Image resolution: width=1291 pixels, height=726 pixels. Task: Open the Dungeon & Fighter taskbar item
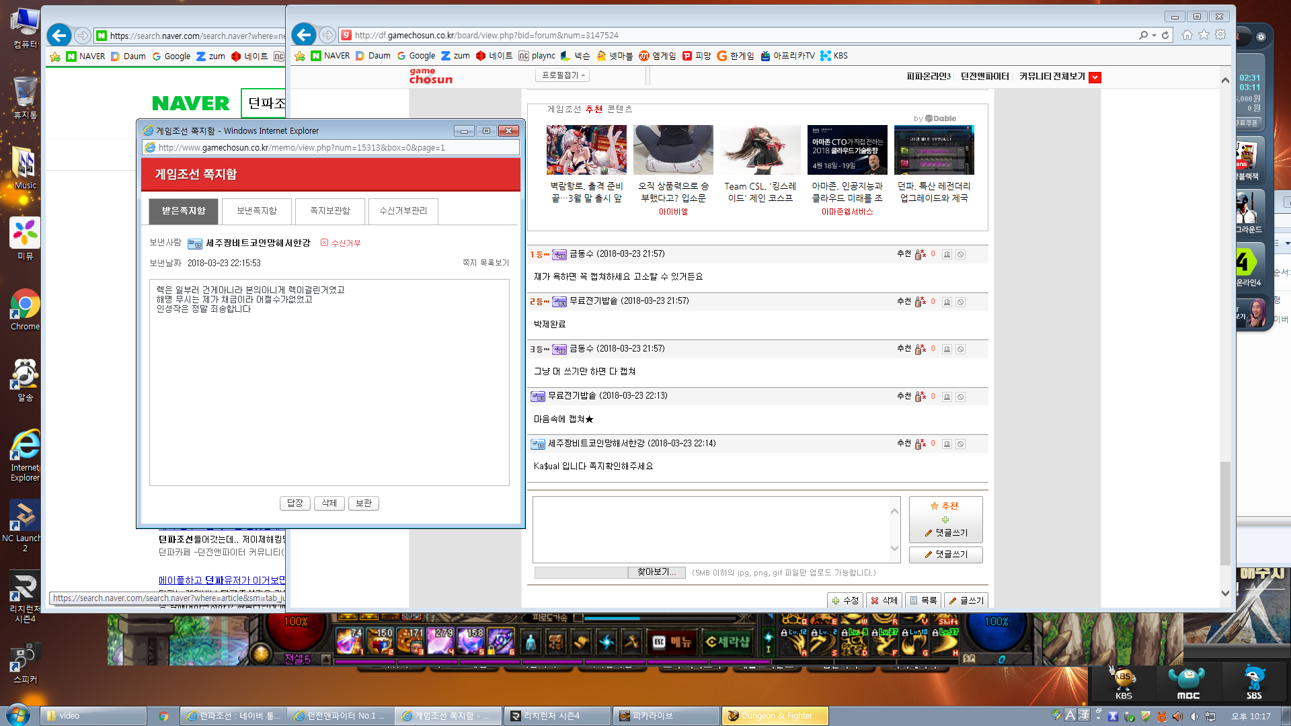tap(775, 716)
